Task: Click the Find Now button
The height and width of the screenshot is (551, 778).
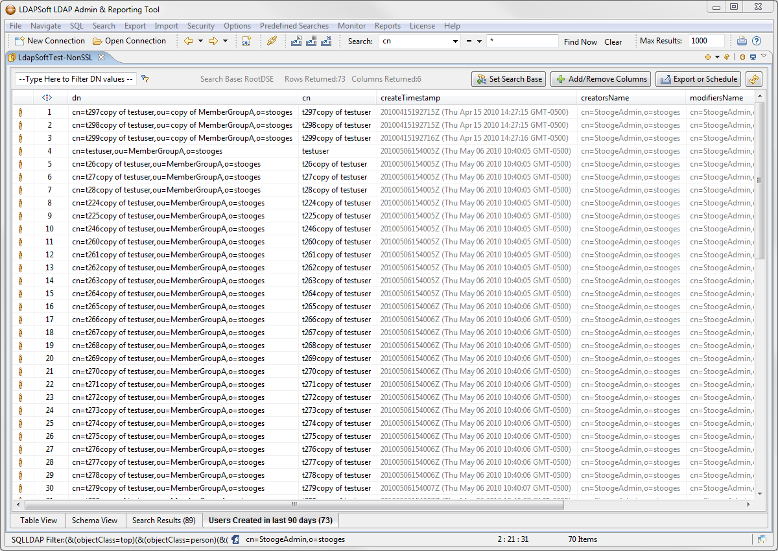Action: click(x=580, y=41)
